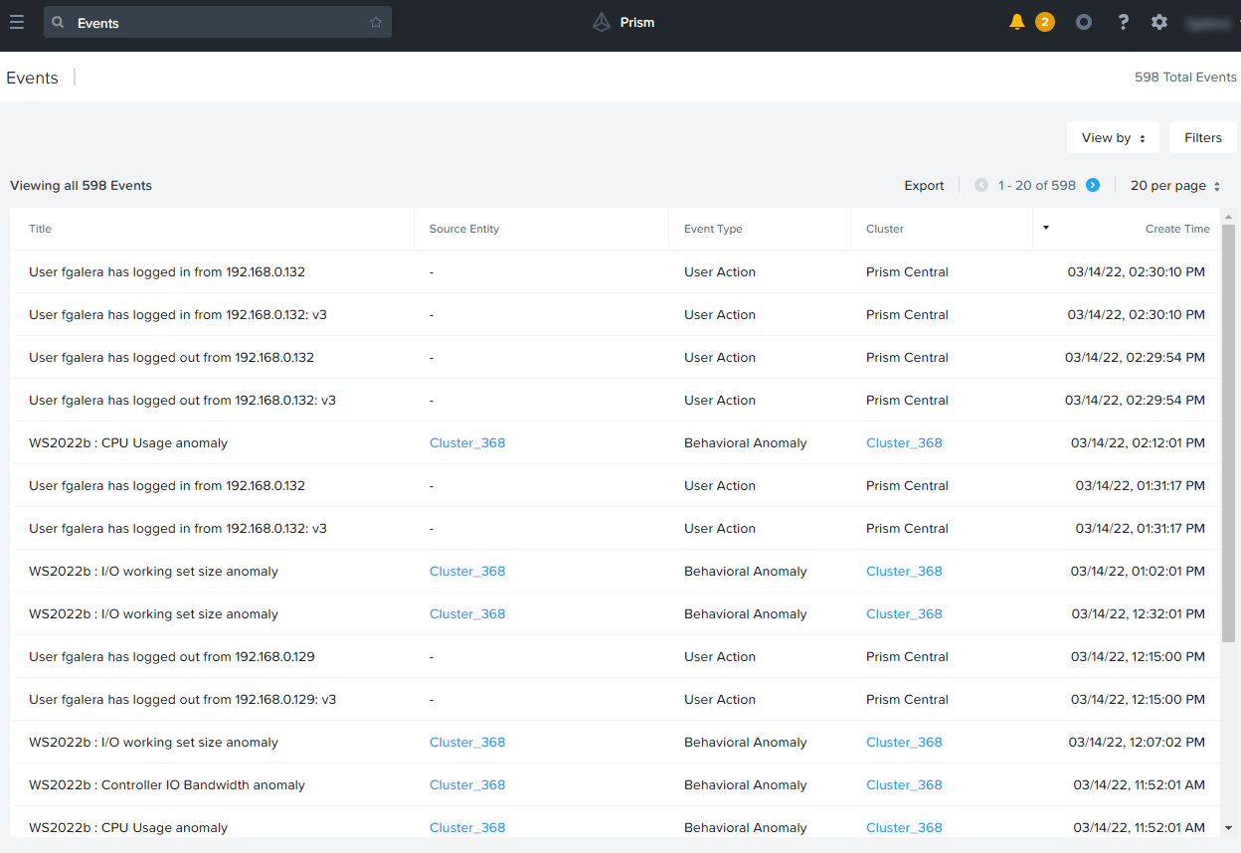Bookmark Events page with star icon
The image size is (1241, 853).
click(376, 23)
